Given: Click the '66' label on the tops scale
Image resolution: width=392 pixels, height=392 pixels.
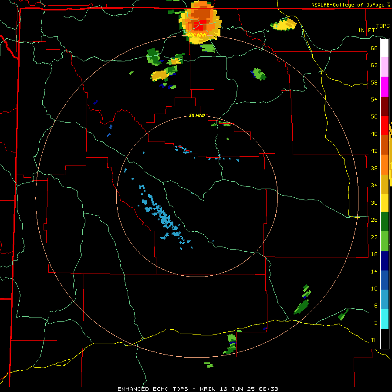Looking at the screenshot, I should (x=374, y=48).
